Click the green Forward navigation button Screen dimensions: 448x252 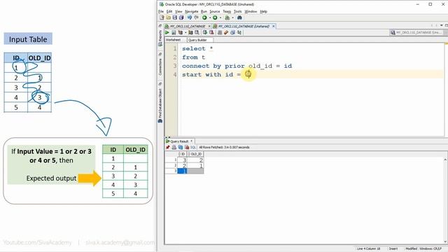coord(215,17)
